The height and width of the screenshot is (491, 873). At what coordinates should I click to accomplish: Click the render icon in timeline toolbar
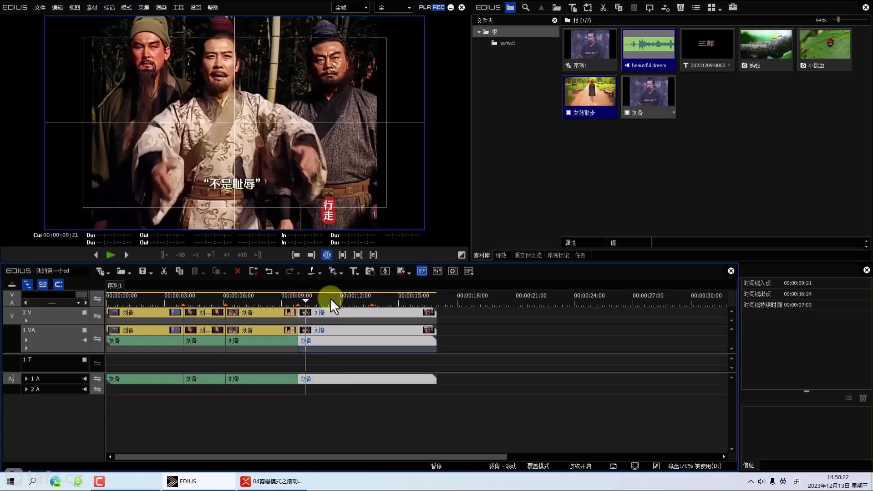[x=401, y=271]
